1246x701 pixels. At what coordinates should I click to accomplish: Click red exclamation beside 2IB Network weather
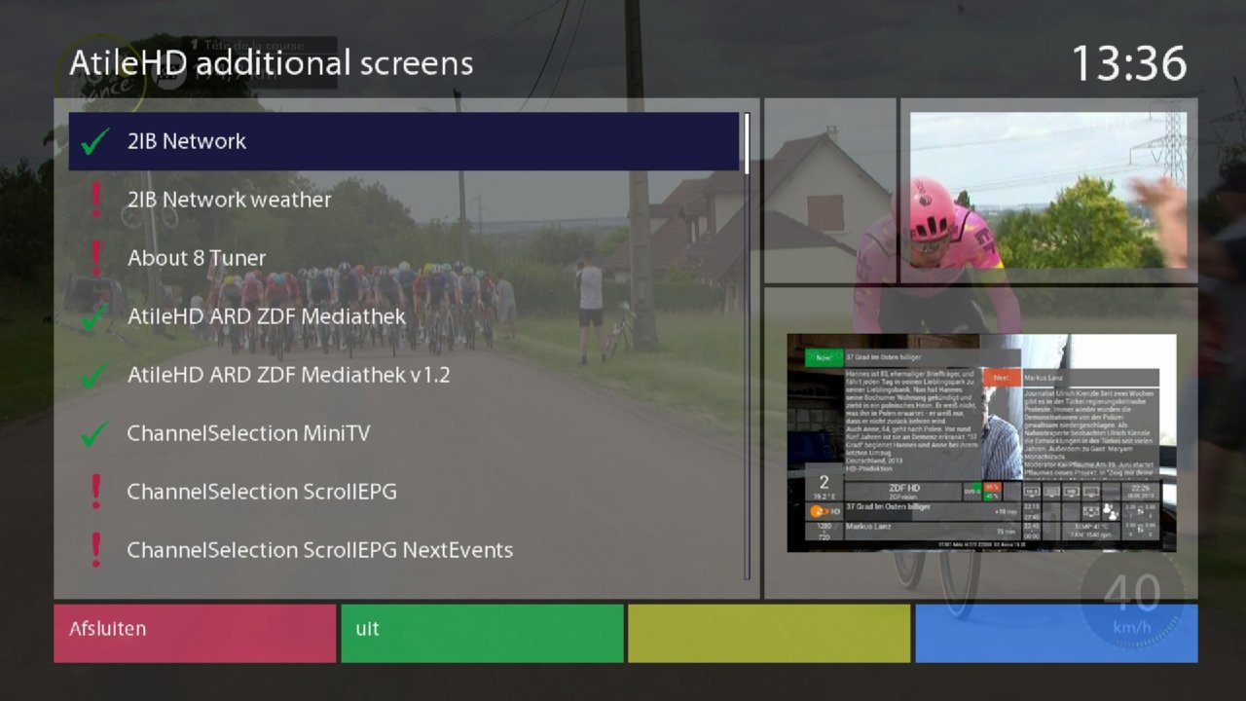click(x=95, y=200)
